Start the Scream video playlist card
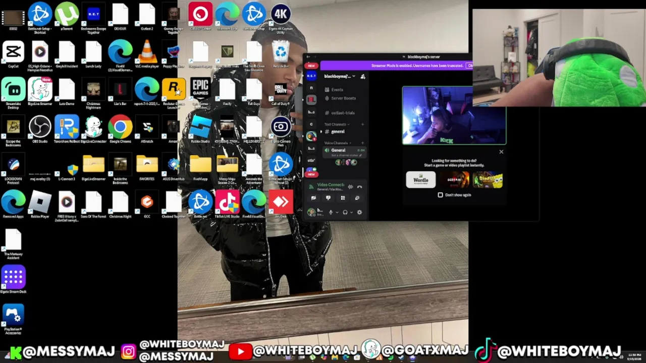Viewport: 646px width, 363px height. pyautogui.click(x=454, y=179)
